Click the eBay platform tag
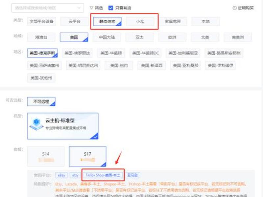Screen dimensions: 263x197 [61, 175]
